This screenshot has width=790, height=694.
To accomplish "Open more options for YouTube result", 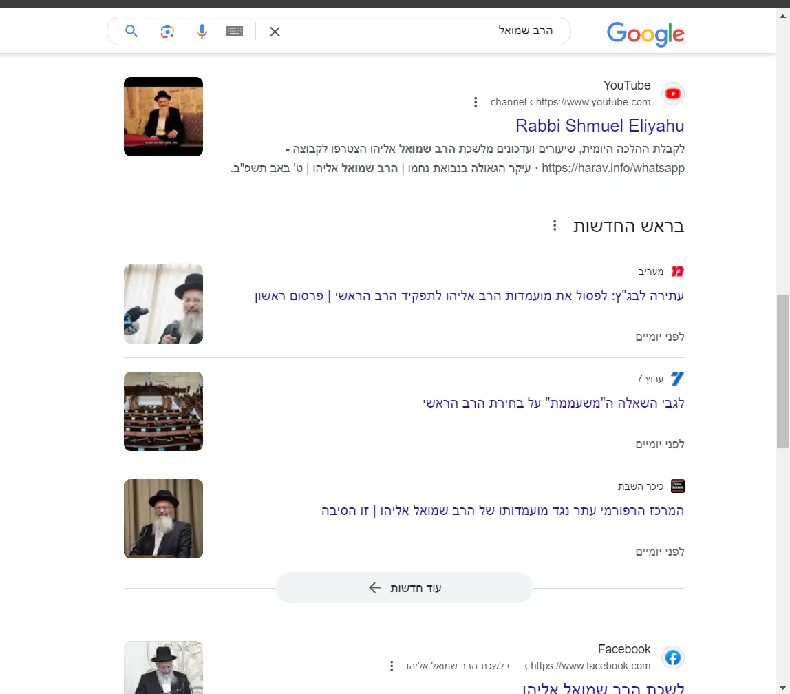I will [x=475, y=103].
